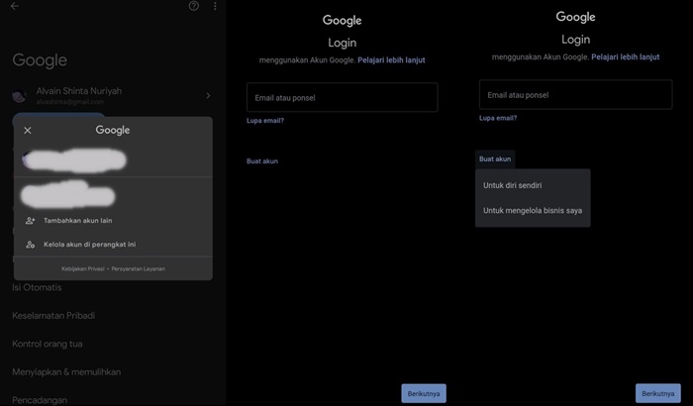Go back with the arrow in settings panel

click(x=15, y=6)
